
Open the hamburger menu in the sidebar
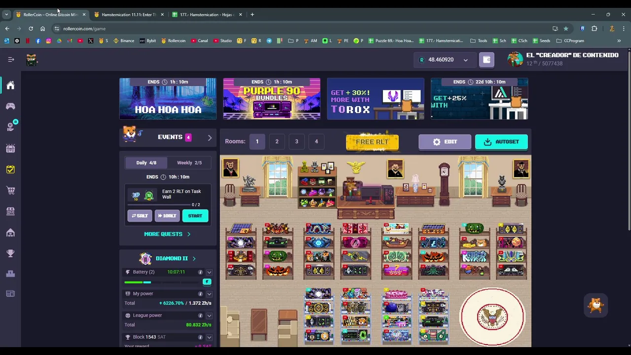(x=11, y=60)
